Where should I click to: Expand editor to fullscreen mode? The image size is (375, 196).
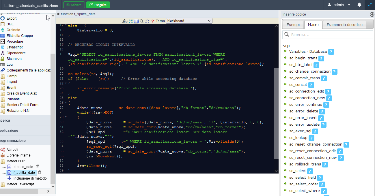[131, 21]
